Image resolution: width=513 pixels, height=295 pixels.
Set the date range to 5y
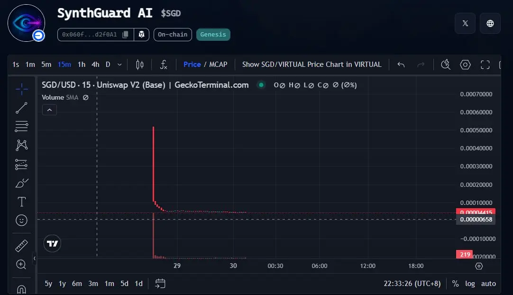click(48, 284)
